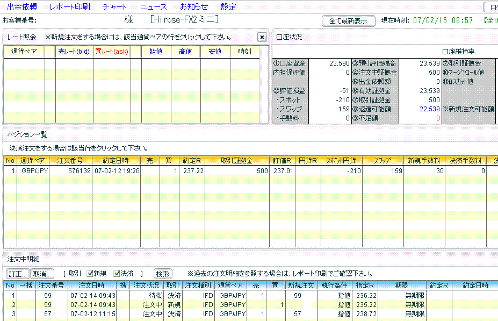Click the 一括 column header
The image size is (498, 321).
[26, 285]
